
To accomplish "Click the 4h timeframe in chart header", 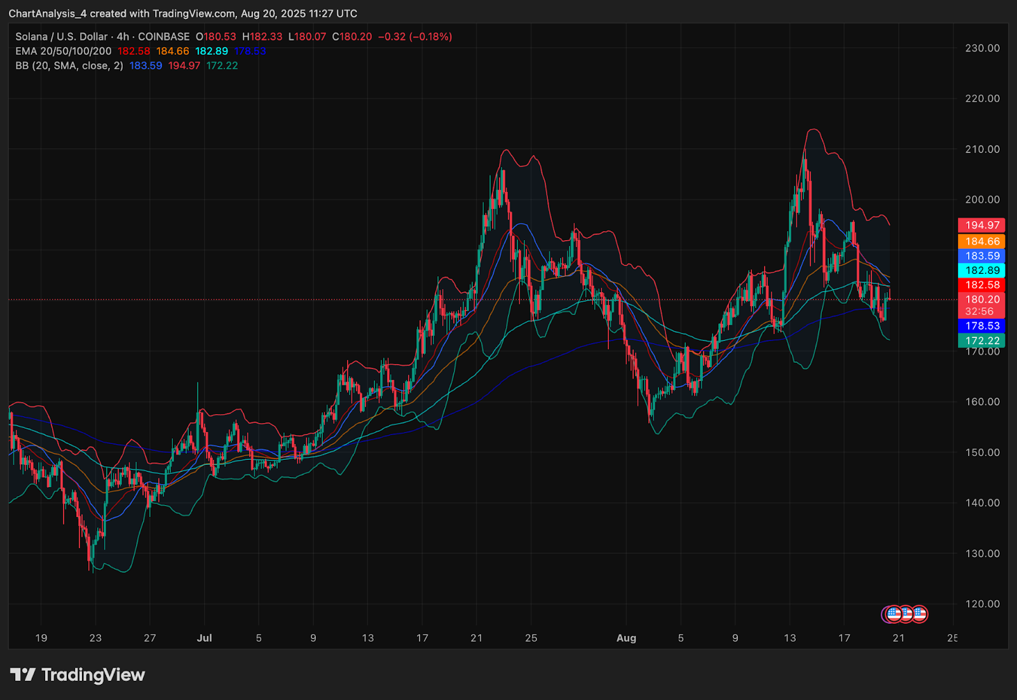I will pyautogui.click(x=123, y=37).
